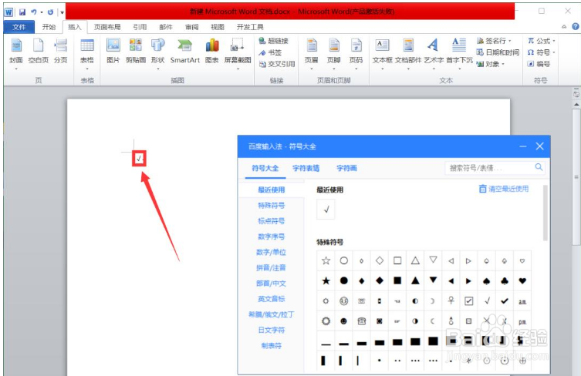Insert numbering (编号) symbol tool

[x=539, y=64]
